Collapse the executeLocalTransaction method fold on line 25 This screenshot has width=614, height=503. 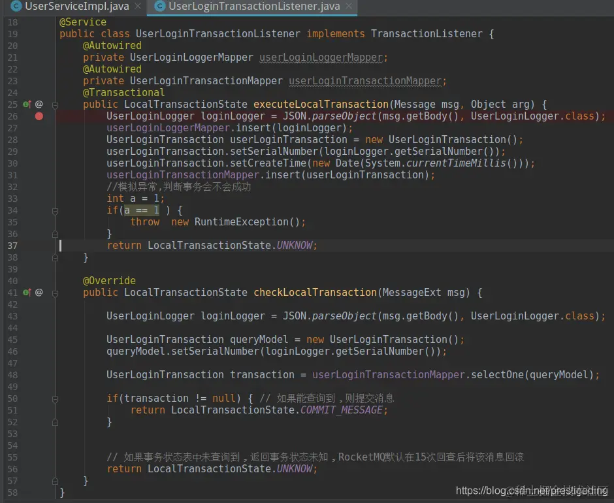[56, 105]
